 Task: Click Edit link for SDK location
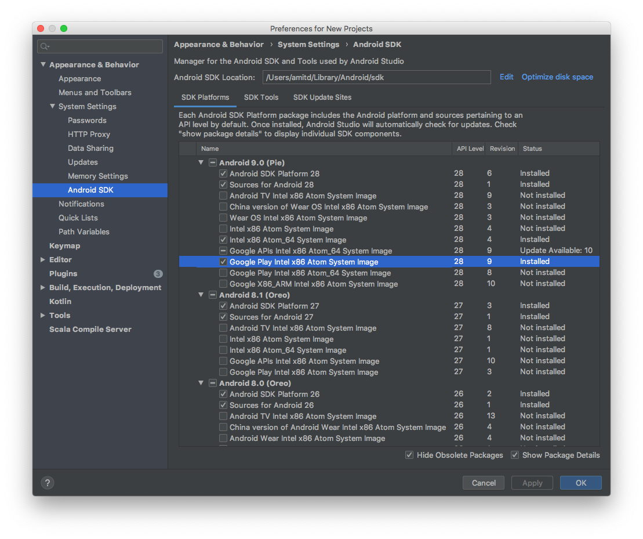[x=506, y=77]
